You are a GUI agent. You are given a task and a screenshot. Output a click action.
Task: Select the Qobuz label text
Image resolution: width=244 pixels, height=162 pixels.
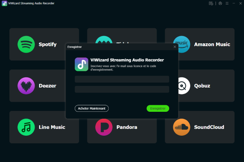point(202,86)
